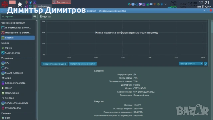Open Наблюдение на систем... sidebar entry
213x120 pixels.
coord(18,33)
